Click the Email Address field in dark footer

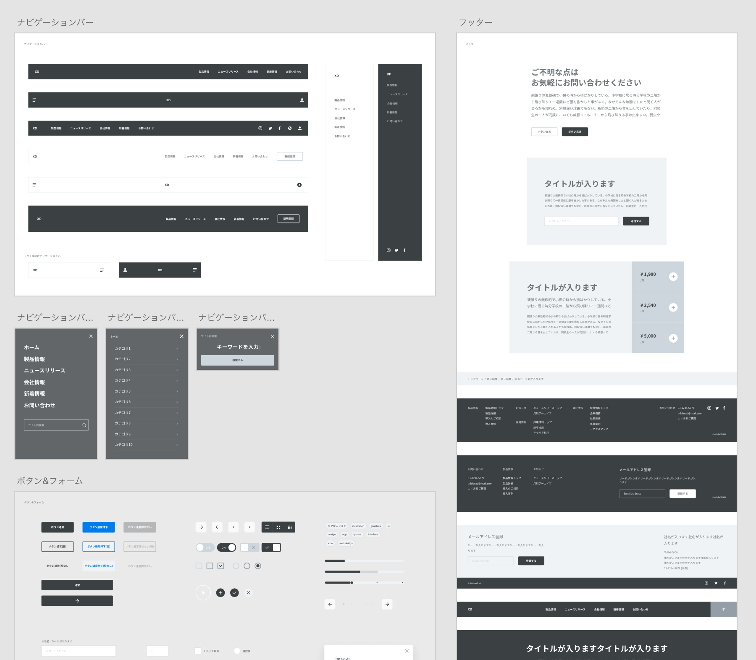click(x=642, y=494)
